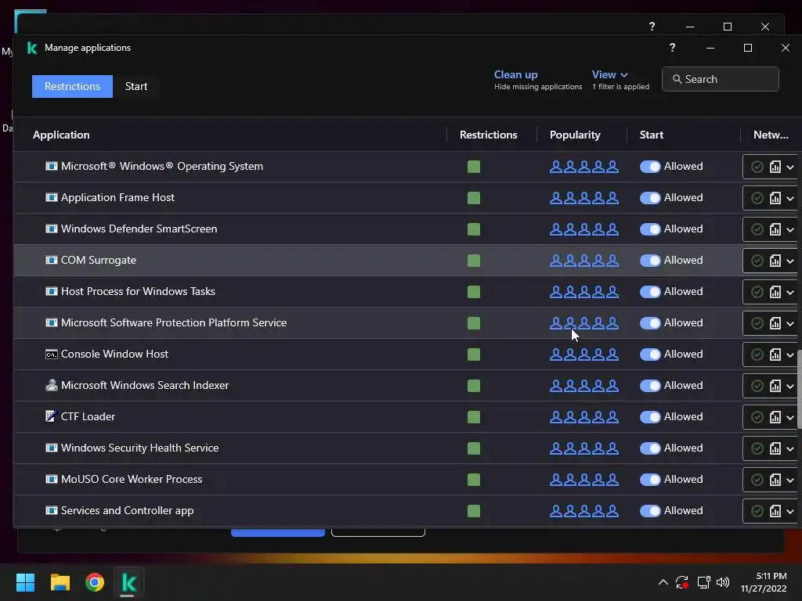Screen dimensions: 802x601
Task: Toggle Start switch for MoUSO Core Worker Process
Action: (x=650, y=479)
